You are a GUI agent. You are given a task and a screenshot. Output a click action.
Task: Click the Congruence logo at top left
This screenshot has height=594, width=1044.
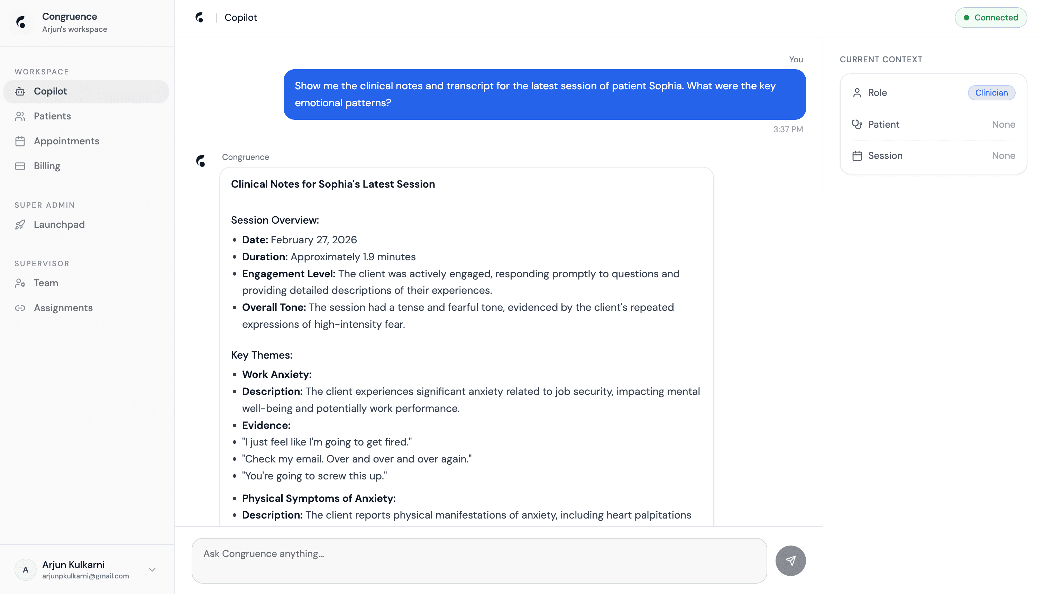21,22
